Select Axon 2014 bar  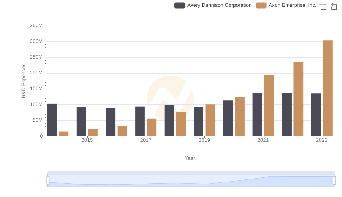pos(63,134)
